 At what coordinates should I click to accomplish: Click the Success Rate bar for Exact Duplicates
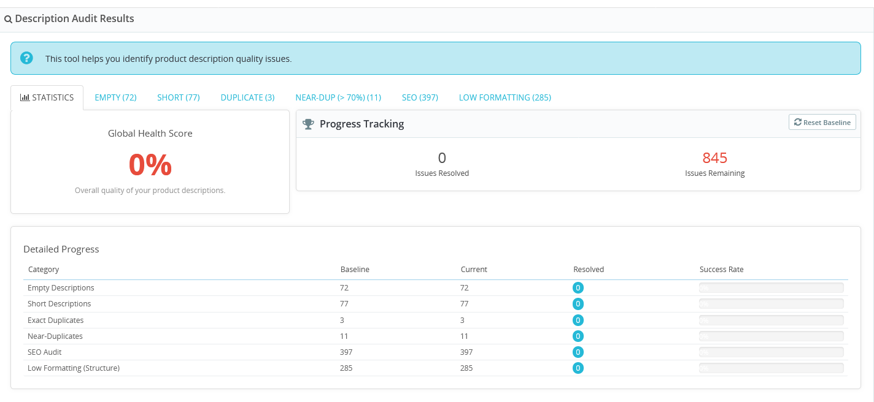coord(771,319)
